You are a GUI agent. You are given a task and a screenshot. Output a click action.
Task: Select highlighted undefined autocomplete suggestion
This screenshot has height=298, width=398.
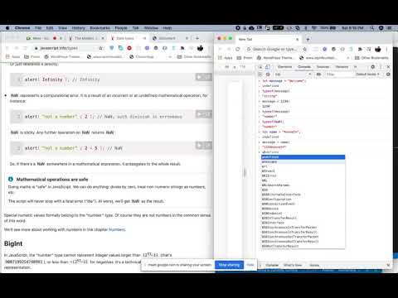pos(303,157)
